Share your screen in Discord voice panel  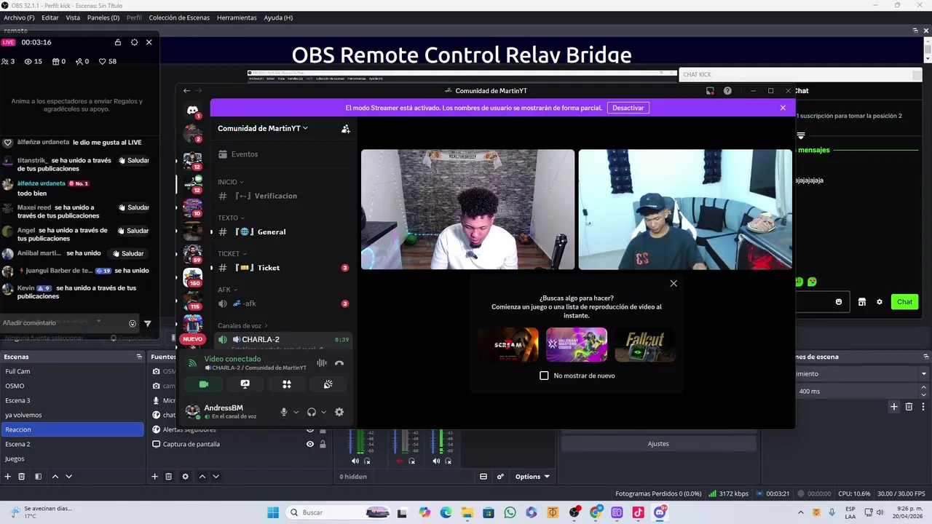(245, 384)
